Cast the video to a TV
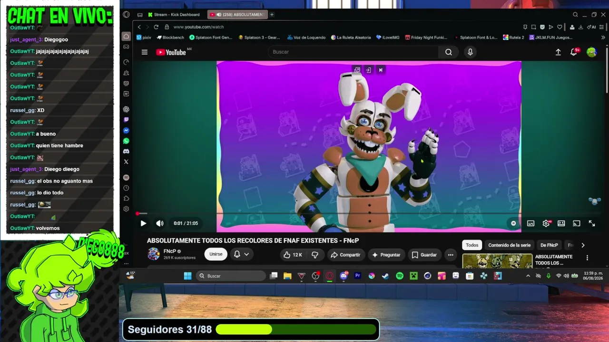The width and height of the screenshot is (609, 342). pyautogui.click(x=576, y=223)
